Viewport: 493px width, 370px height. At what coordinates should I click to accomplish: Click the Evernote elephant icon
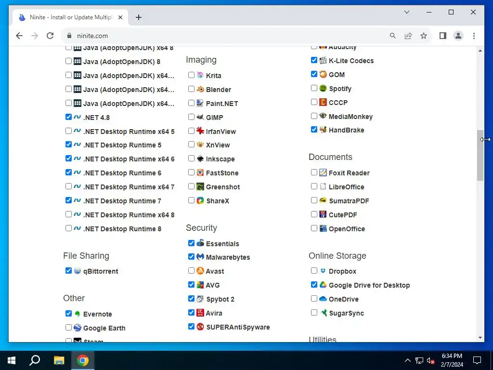(78, 314)
